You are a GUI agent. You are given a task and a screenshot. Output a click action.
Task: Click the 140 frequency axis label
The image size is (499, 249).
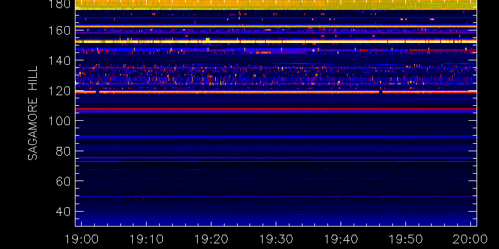tap(59, 60)
